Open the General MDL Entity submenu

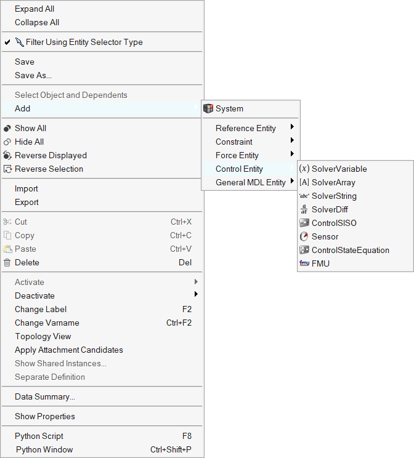(x=250, y=182)
